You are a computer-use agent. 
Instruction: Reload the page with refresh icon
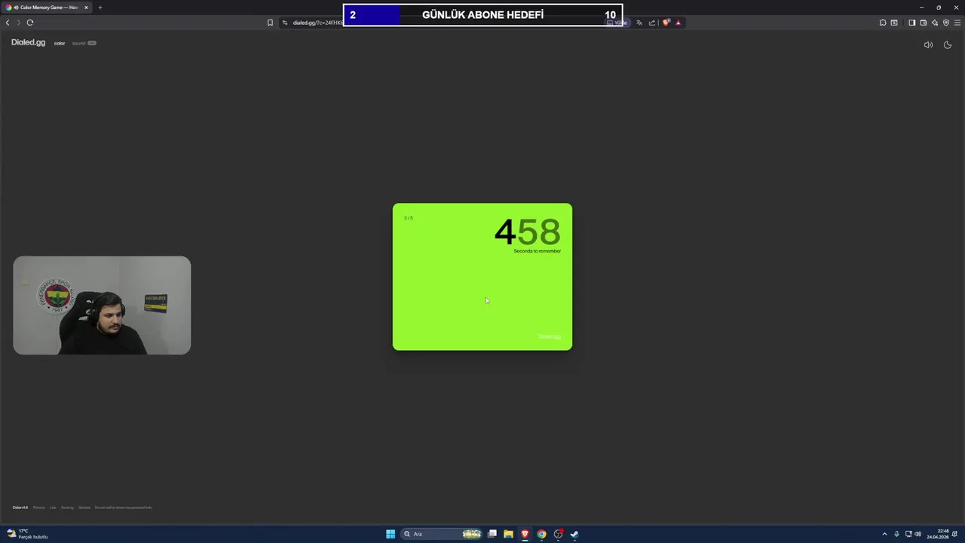coord(30,23)
